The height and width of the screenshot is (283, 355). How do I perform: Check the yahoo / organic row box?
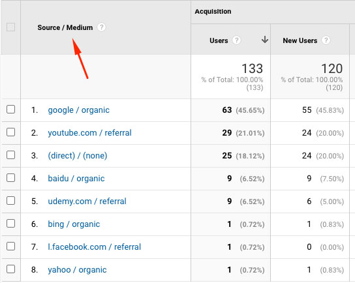10,269
